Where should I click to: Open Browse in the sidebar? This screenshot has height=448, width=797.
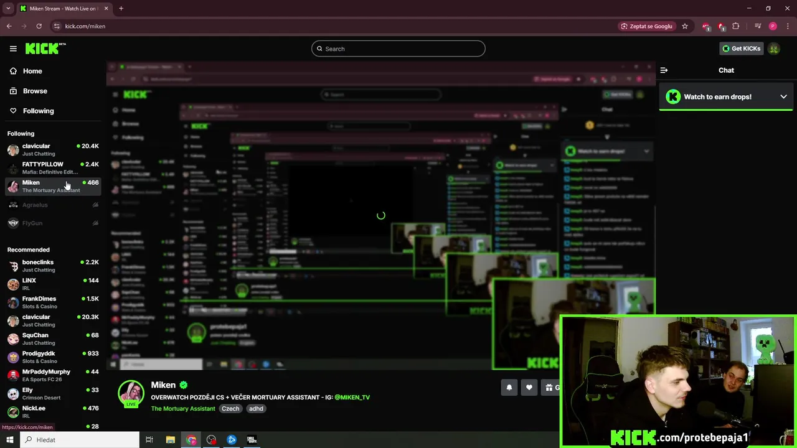pos(35,91)
